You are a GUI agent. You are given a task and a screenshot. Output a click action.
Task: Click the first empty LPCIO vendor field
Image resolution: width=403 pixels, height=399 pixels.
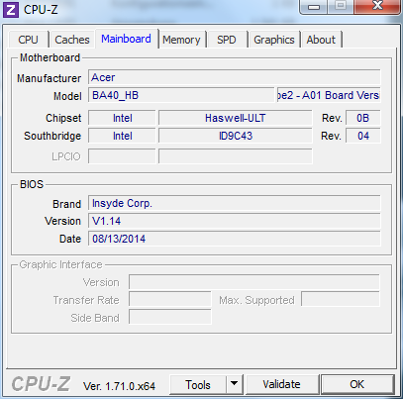click(122, 156)
